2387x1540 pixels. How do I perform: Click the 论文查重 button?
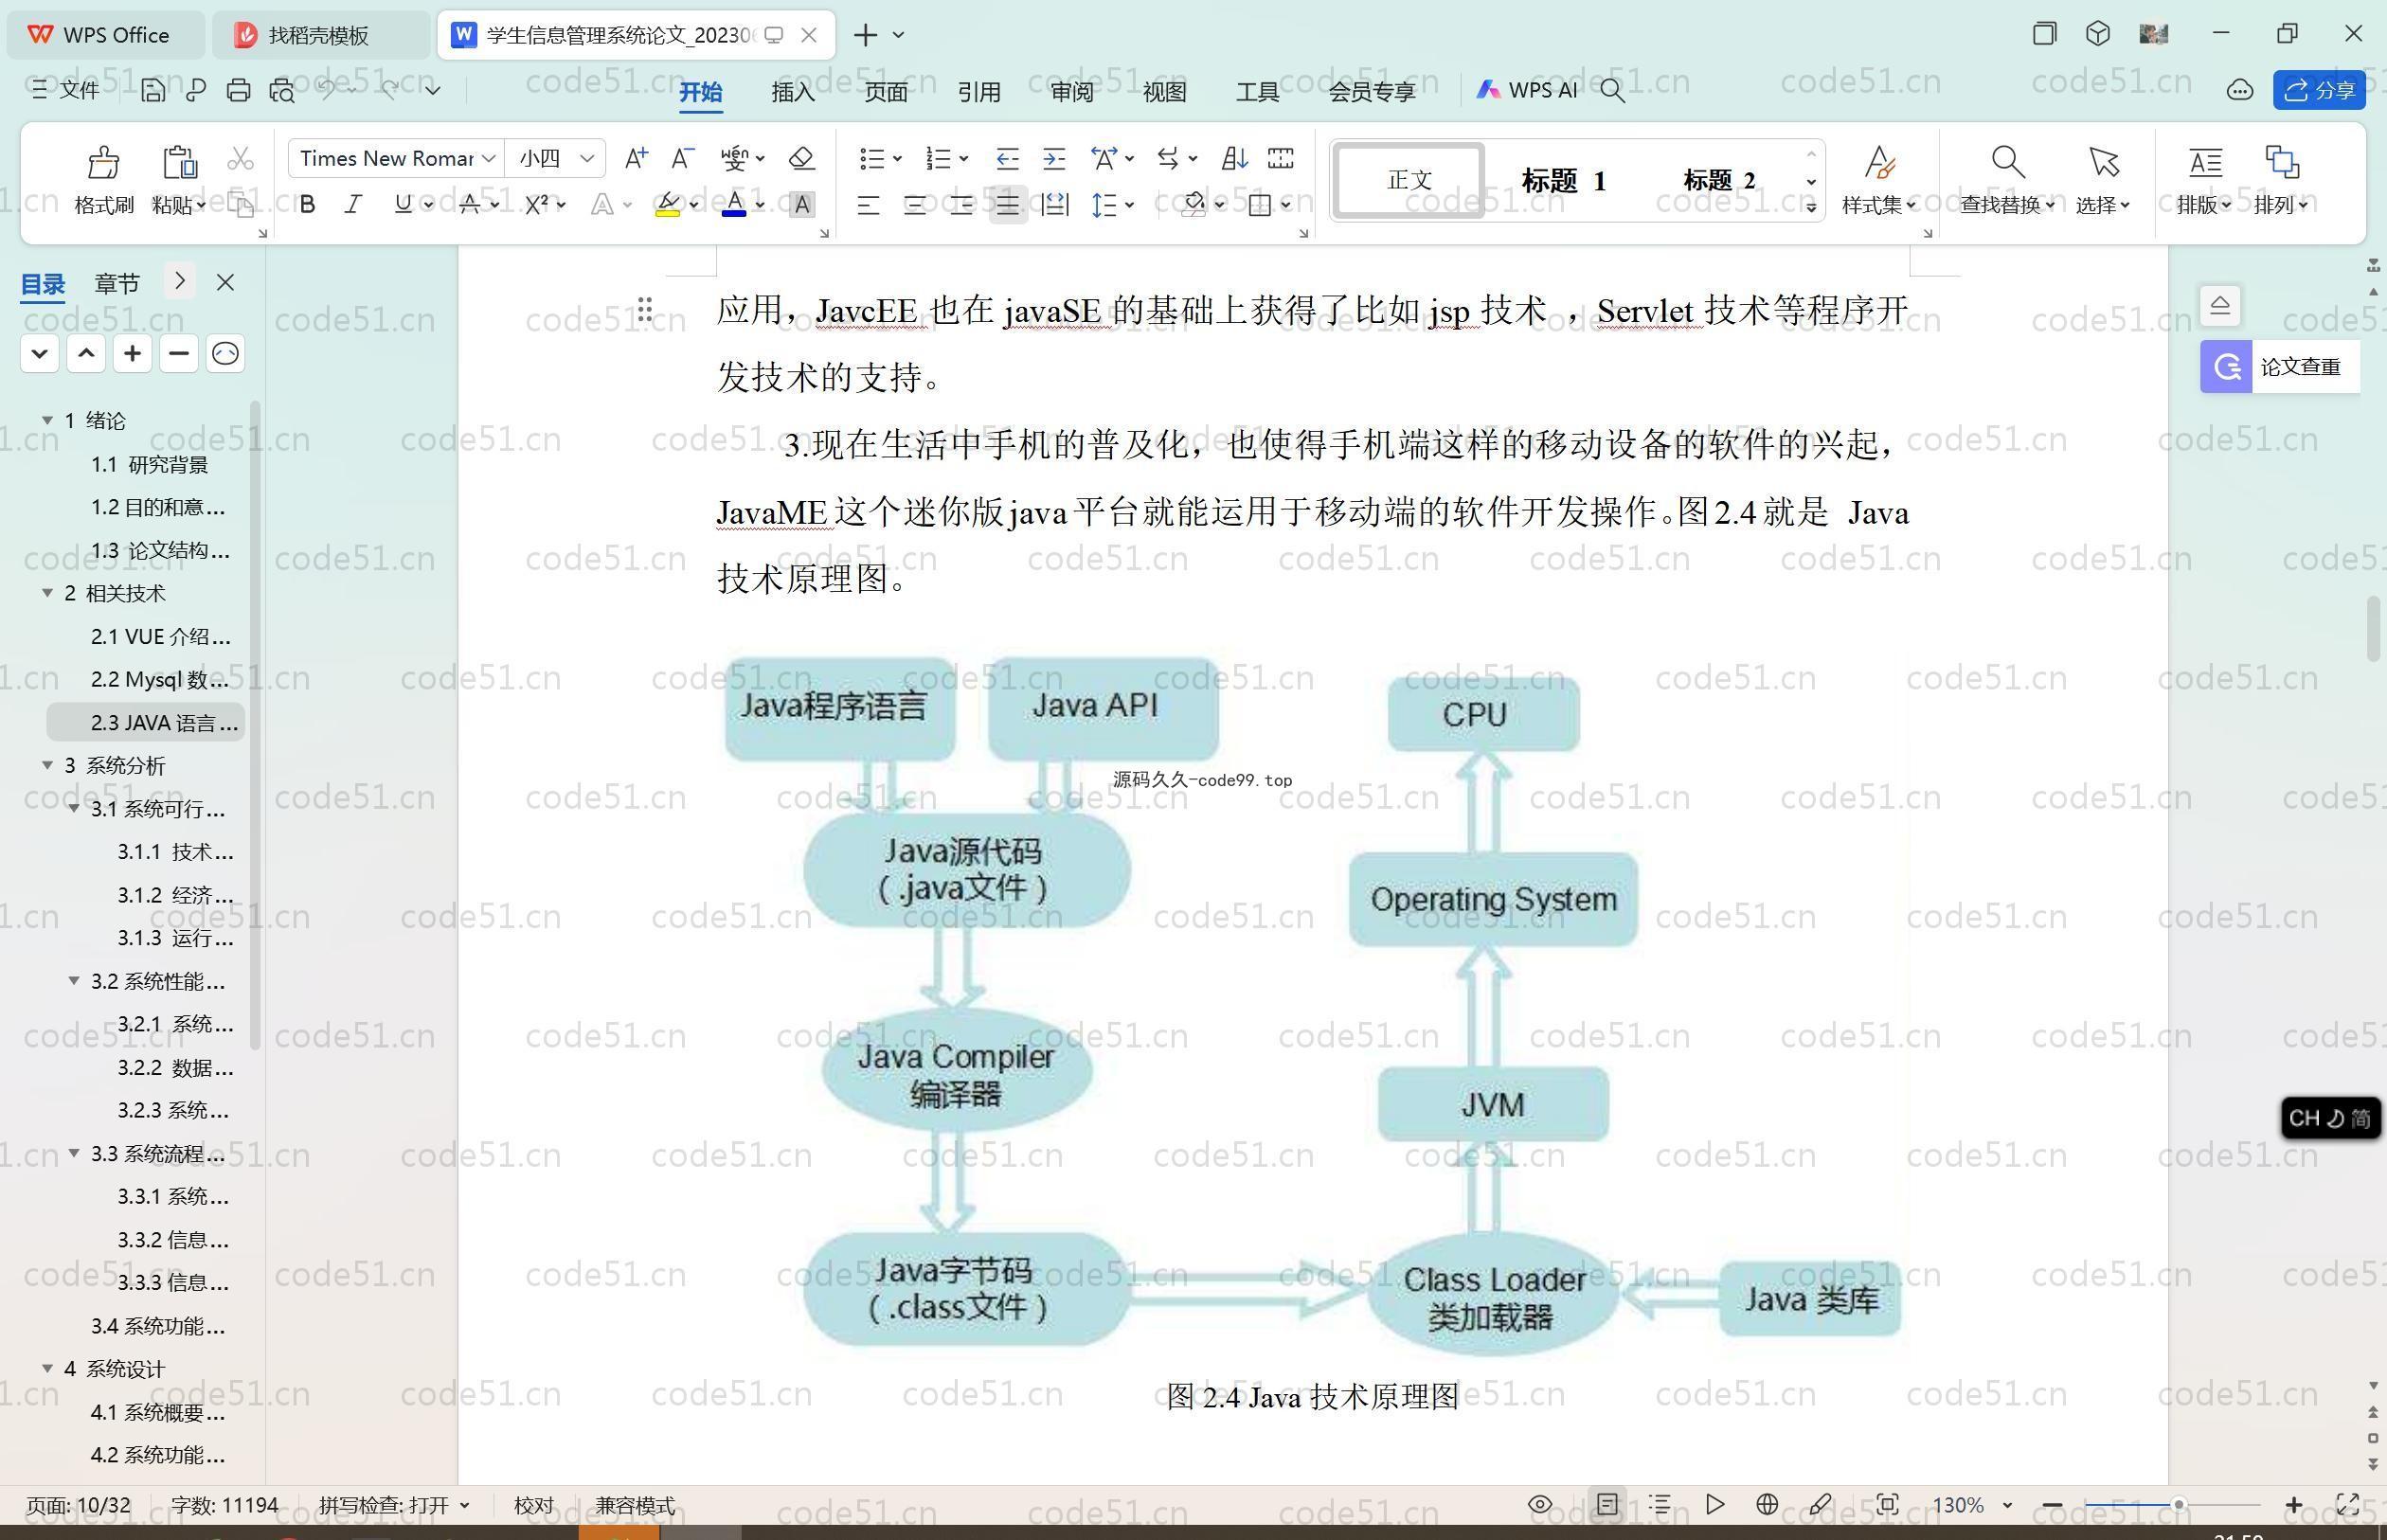point(2279,366)
